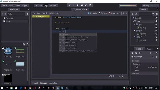Select set_process_input( autocomplete suggestion
This screenshot has width=160, height=90.
pyautogui.click(x=78, y=42)
